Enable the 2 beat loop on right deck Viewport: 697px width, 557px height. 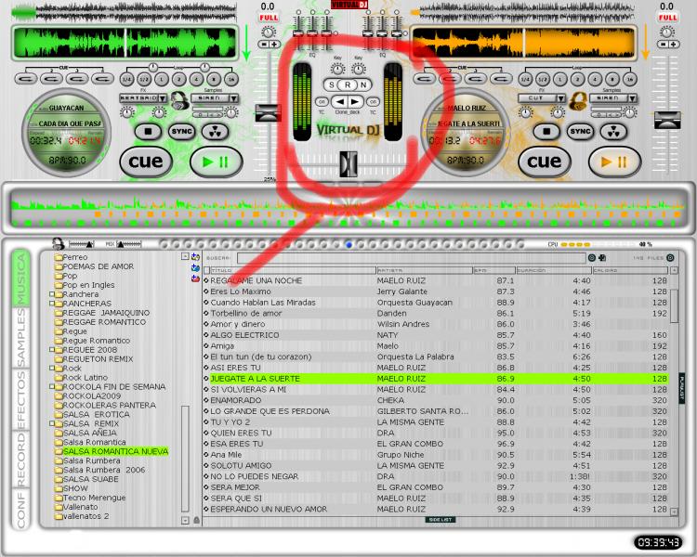coord(577,80)
